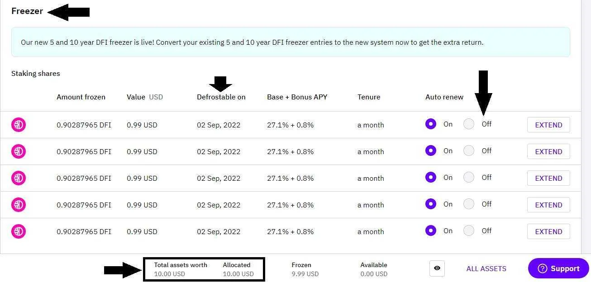The height and width of the screenshot is (282, 591).
Task: Click the DFI coin icon in the first staking row
Action: coord(19,125)
